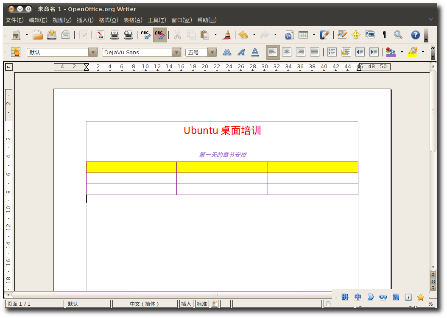Open the 格式(O) menu
Image resolution: width=447 pixels, height=318 pixels.
108,20
